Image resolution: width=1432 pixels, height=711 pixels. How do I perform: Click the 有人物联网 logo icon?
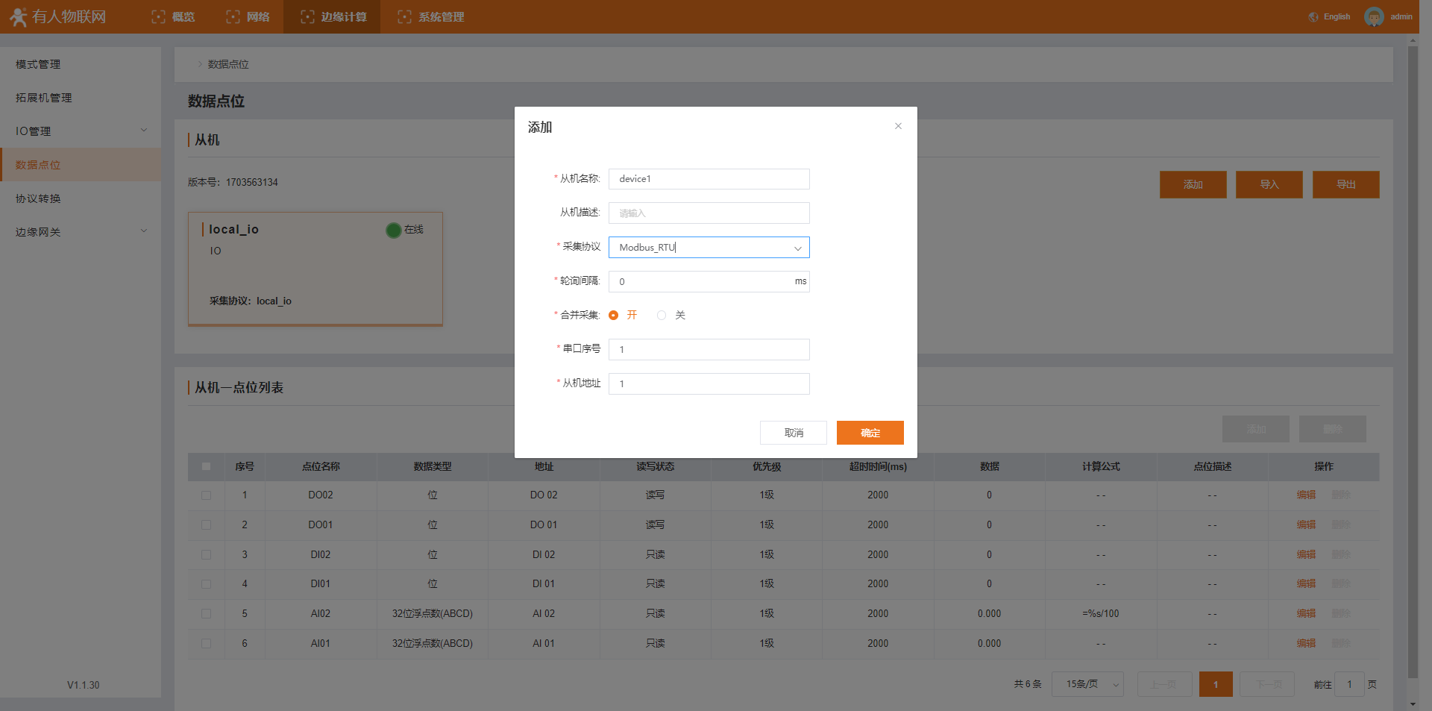coord(18,16)
